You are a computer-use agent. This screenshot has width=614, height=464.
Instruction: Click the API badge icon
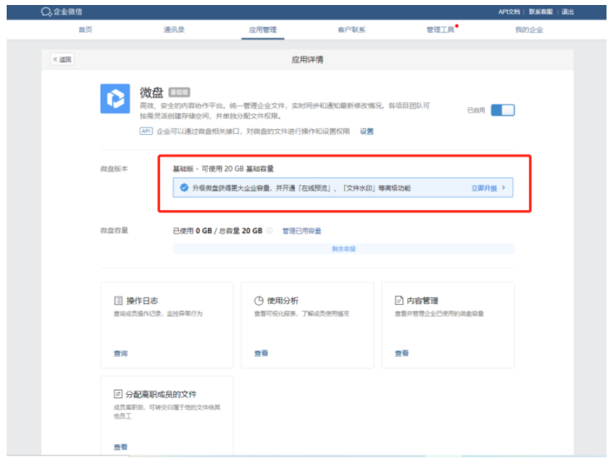146,131
